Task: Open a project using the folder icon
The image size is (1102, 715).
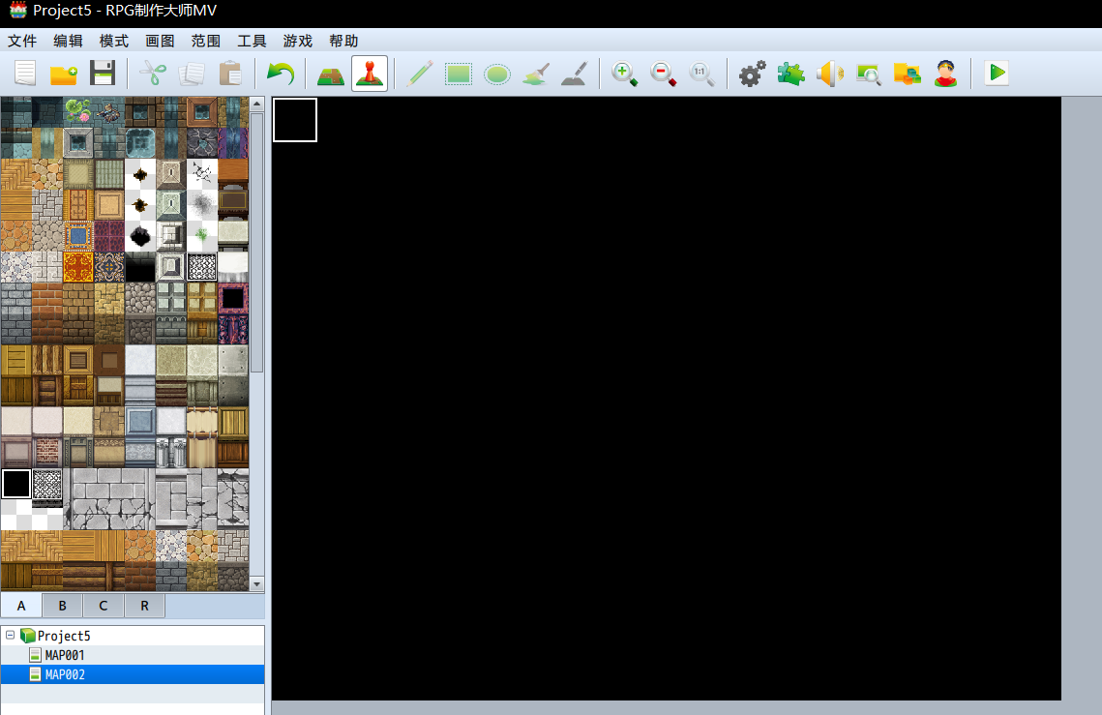Action: (64, 74)
